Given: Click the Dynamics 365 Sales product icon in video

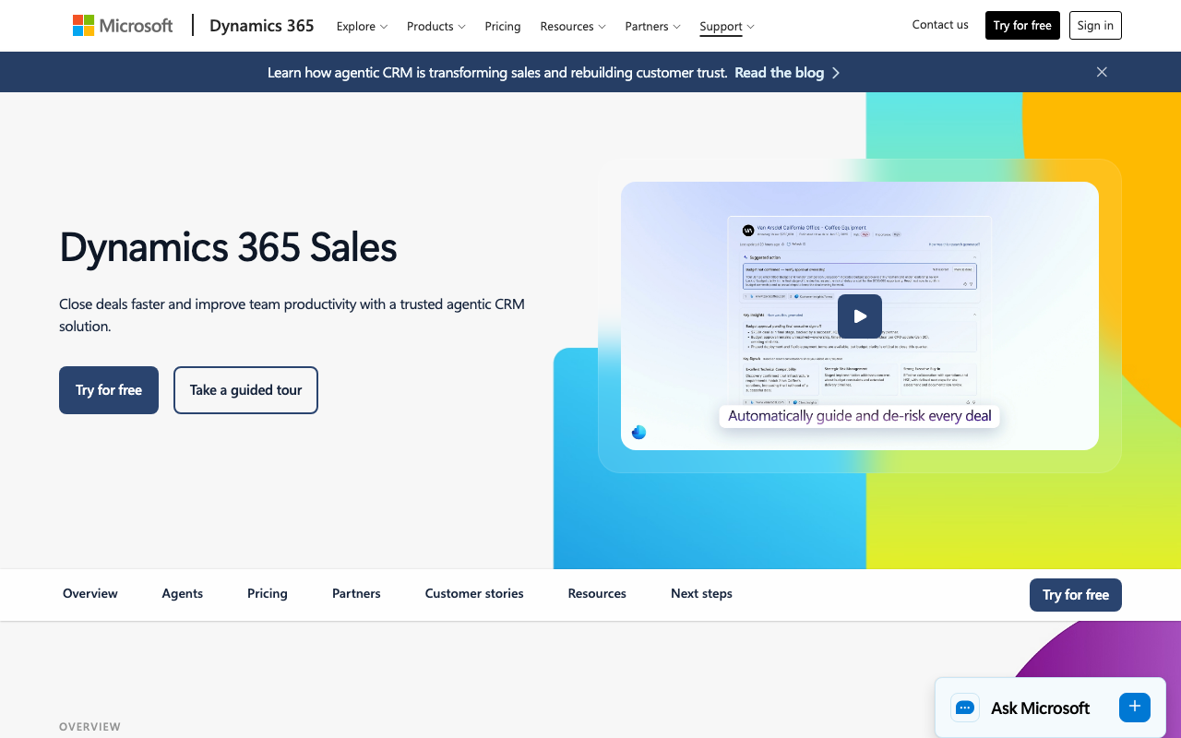Looking at the screenshot, I should (x=638, y=432).
